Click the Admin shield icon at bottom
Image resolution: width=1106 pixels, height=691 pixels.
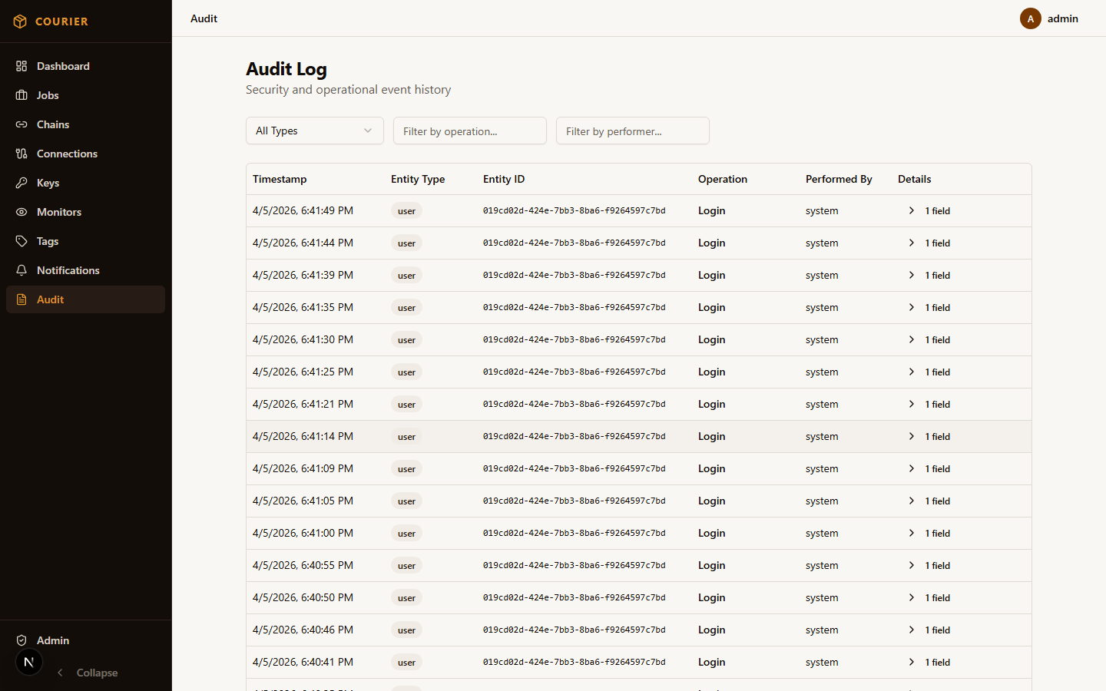pyautogui.click(x=21, y=640)
